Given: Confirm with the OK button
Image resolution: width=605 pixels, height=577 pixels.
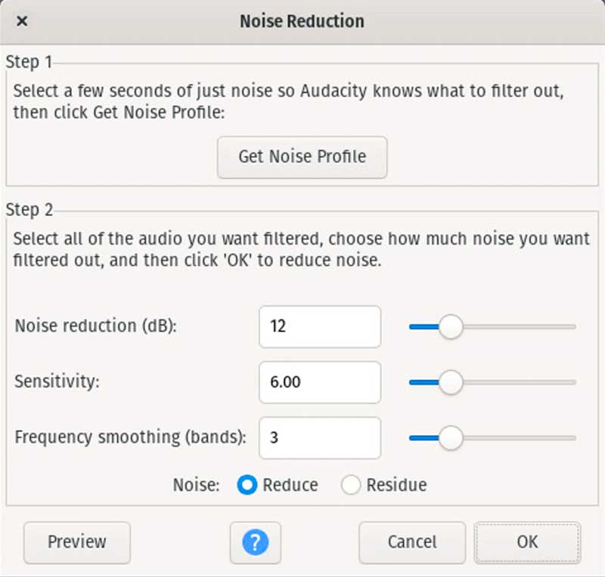Looking at the screenshot, I should (527, 542).
